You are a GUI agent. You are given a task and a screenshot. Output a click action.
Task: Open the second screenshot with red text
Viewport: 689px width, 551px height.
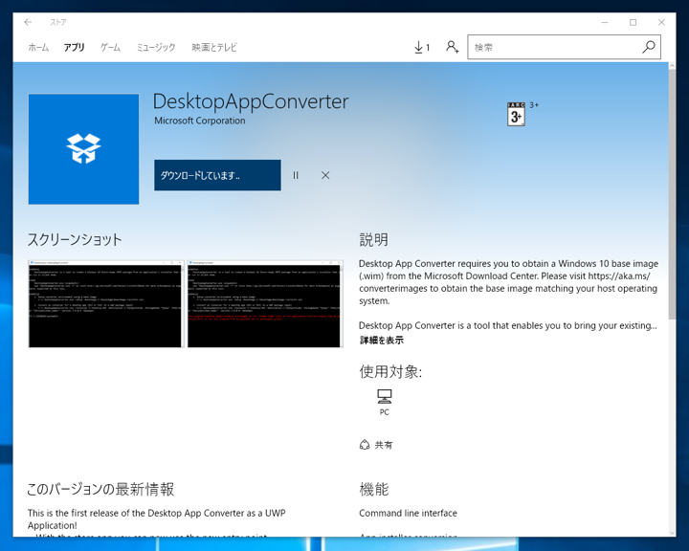(x=265, y=304)
